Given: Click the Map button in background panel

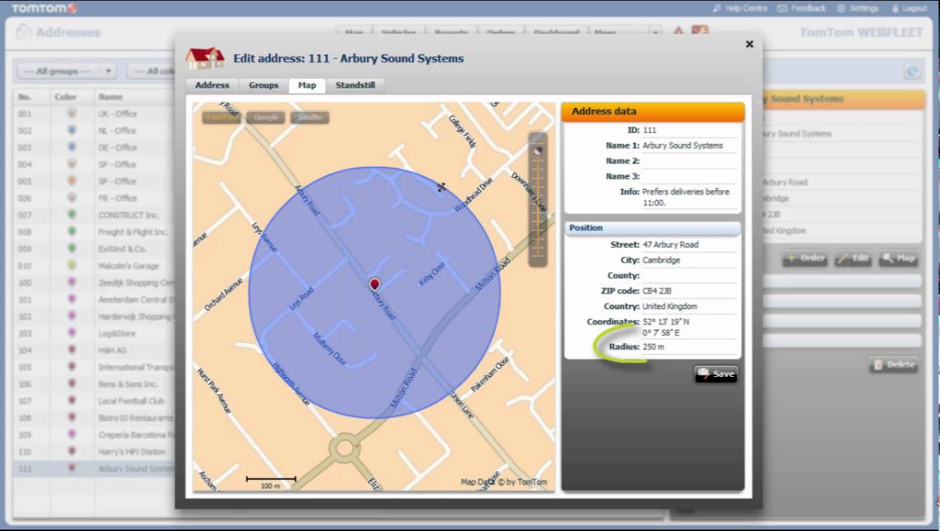Looking at the screenshot, I should coord(899,259).
